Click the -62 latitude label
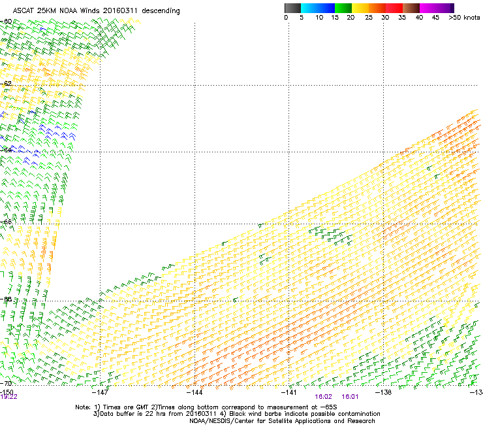 6,84
